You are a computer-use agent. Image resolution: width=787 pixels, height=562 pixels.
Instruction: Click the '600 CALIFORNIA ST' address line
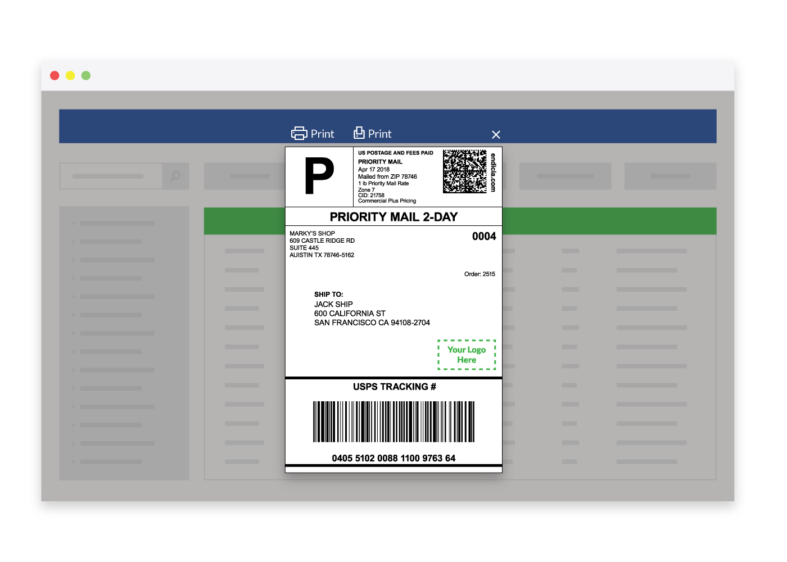pyautogui.click(x=350, y=314)
